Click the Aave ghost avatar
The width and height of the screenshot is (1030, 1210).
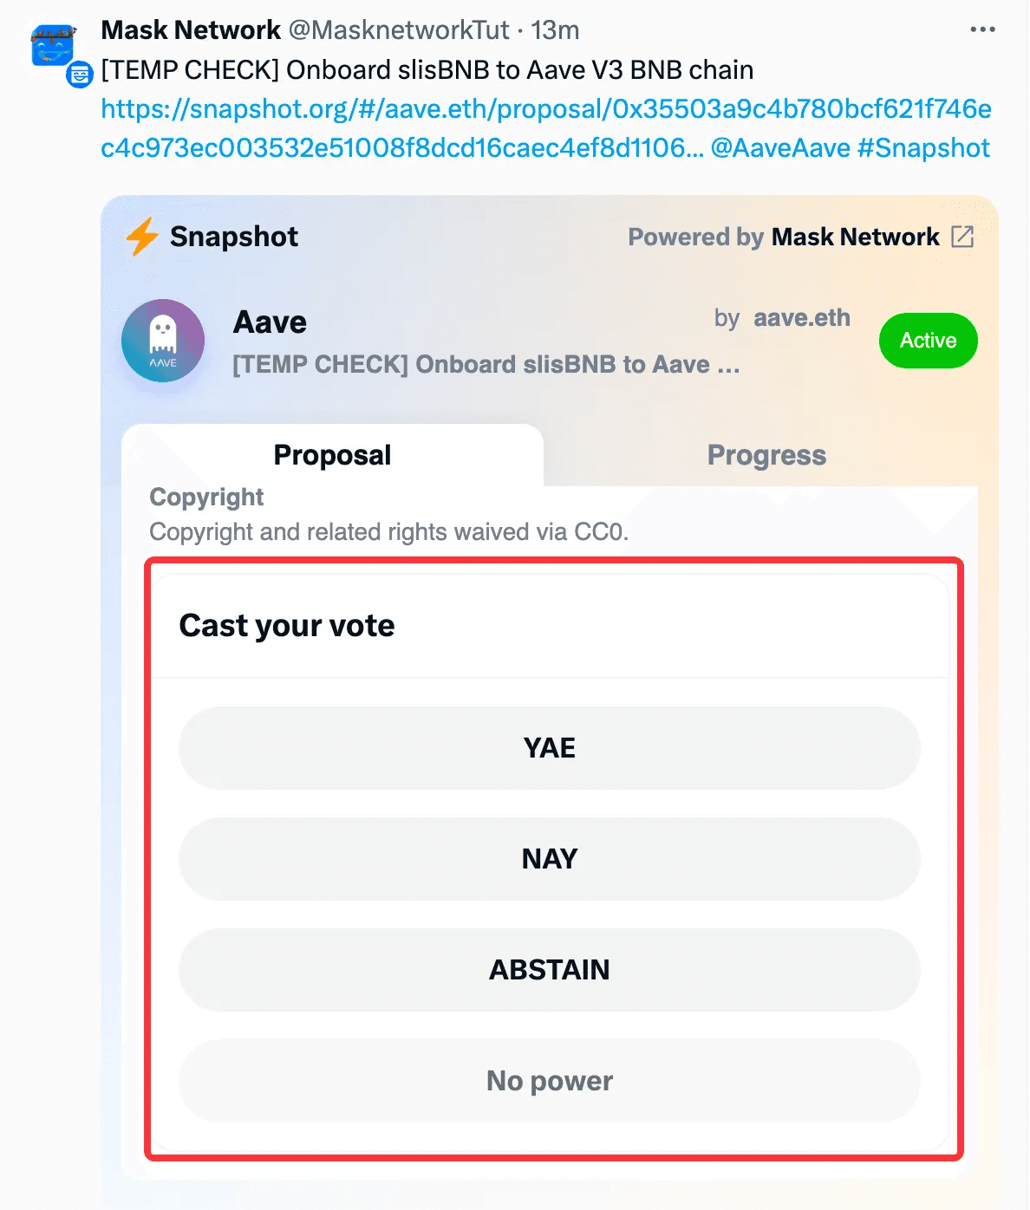tap(163, 341)
